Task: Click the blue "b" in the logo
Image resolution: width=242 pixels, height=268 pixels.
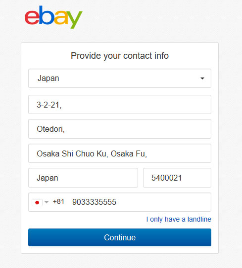Action: pyautogui.click(x=46, y=15)
